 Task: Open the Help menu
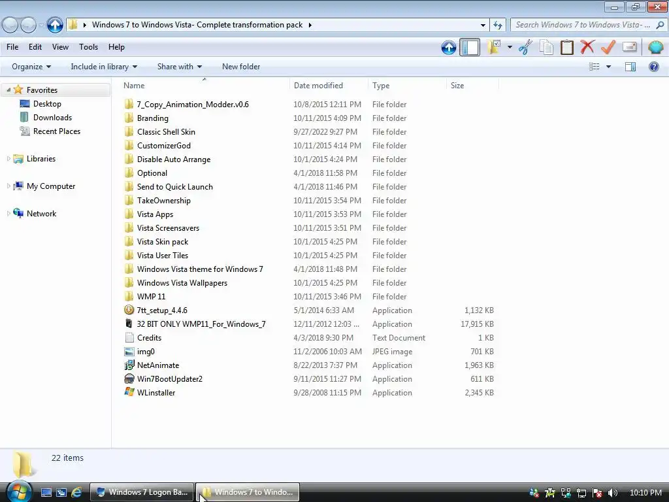coord(116,47)
